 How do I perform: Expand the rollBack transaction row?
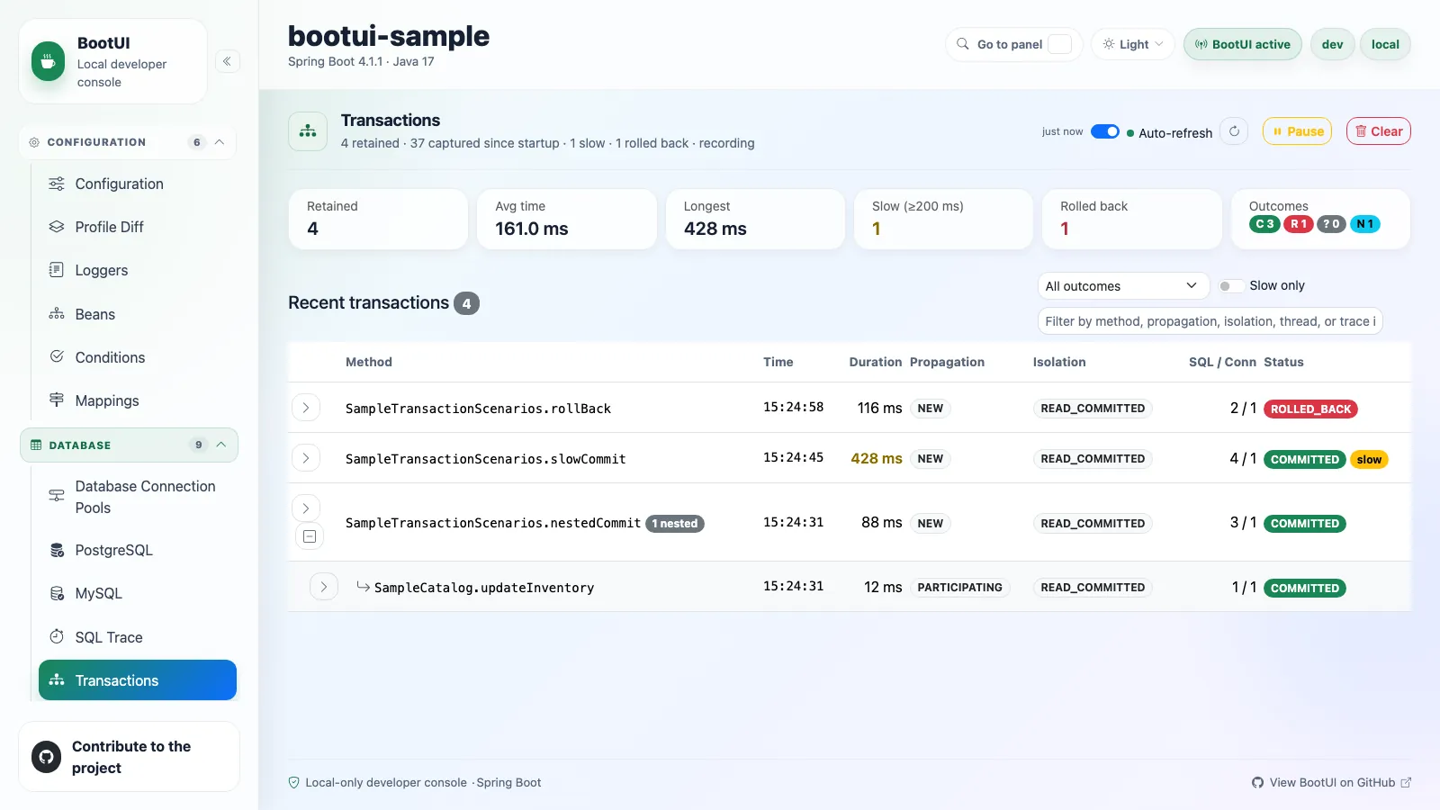pyautogui.click(x=306, y=408)
